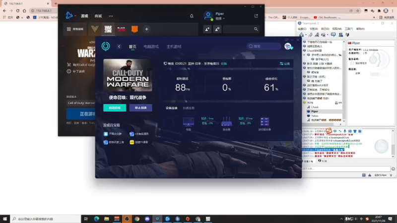
Task: Open the all games grid in Battle.net
Action: coord(75,29)
